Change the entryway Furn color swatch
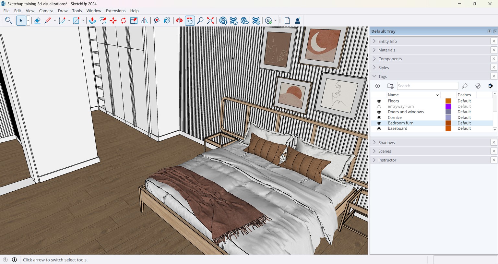This screenshot has height=264, width=498. coord(448,106)
